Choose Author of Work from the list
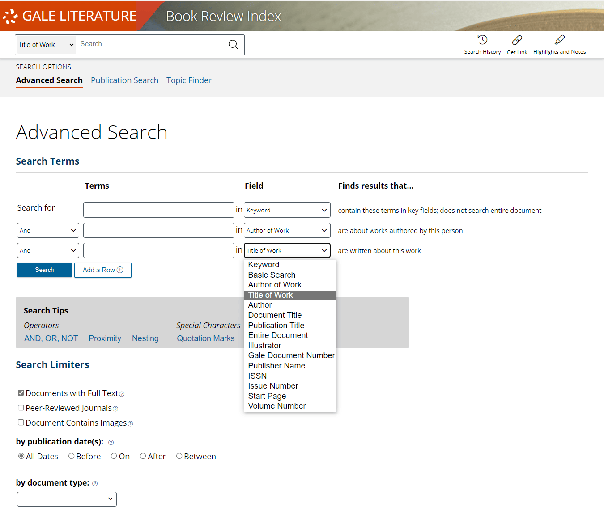The image size is (604, 520). coord(290,285)
